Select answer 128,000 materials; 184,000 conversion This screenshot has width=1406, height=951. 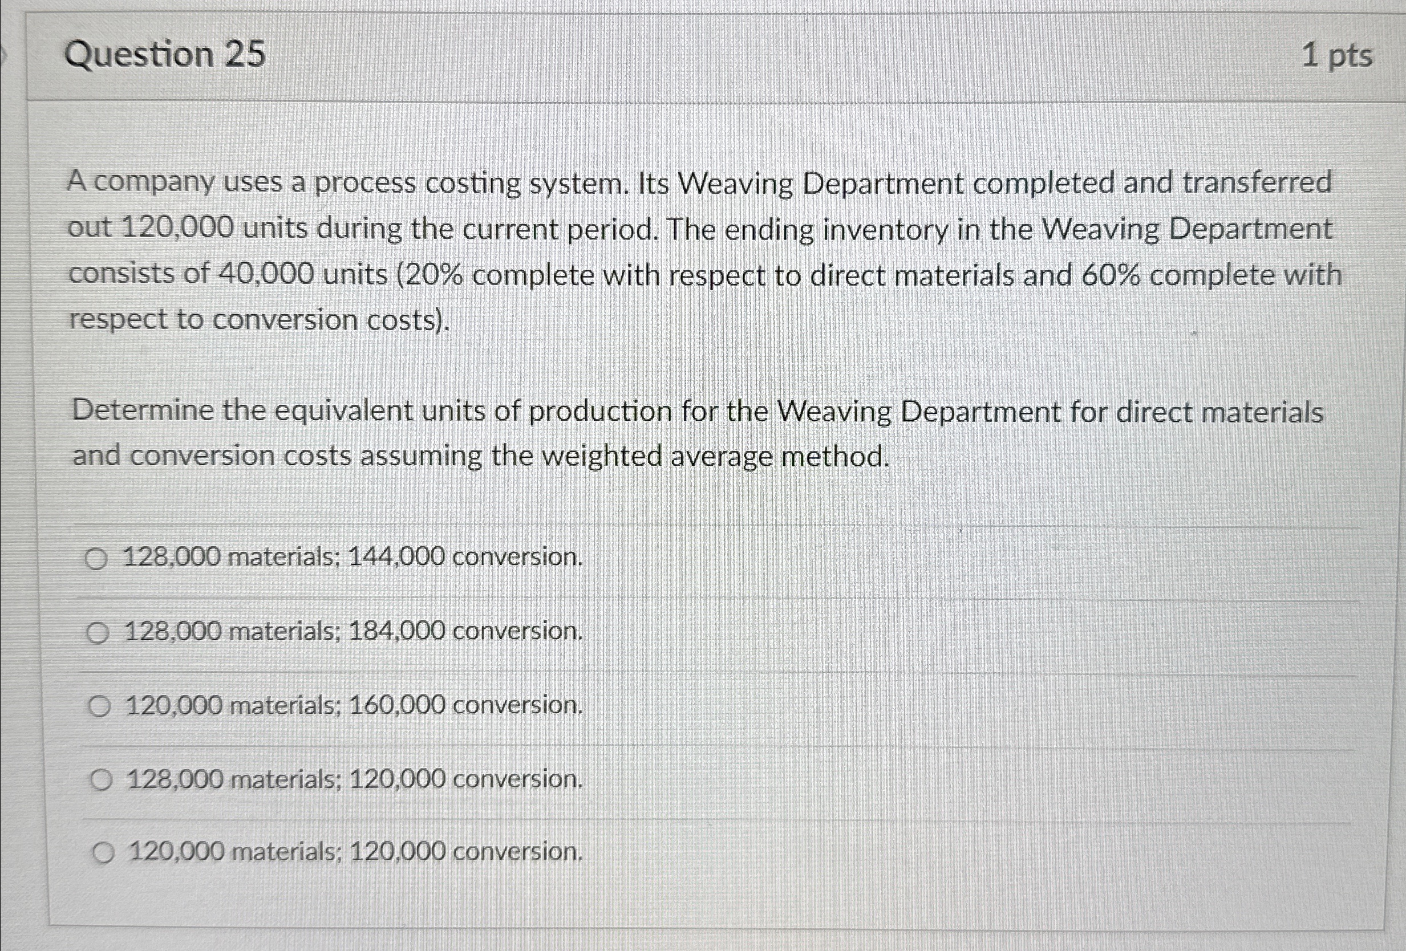(351, 632)
